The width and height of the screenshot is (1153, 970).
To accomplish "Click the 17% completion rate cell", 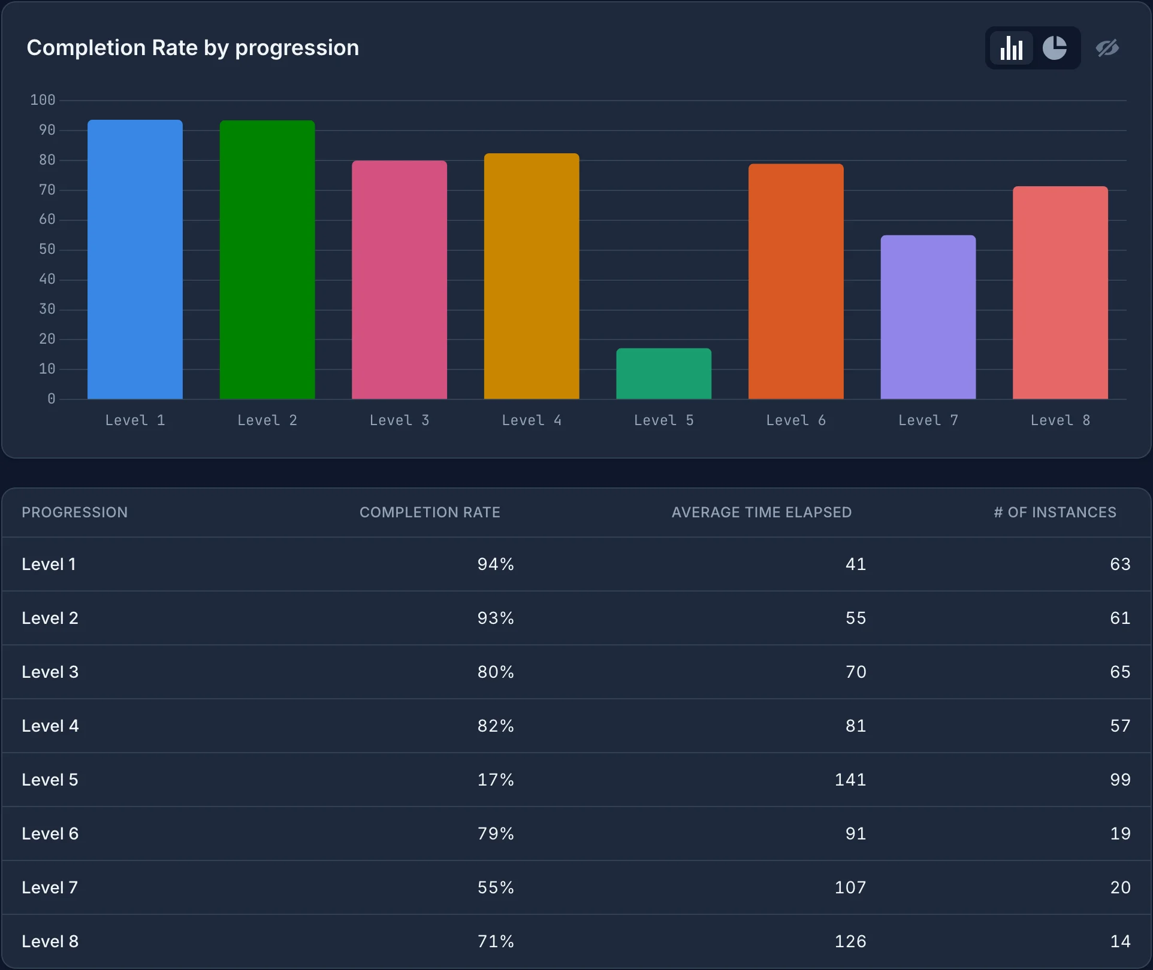I will tap(496, 780).
